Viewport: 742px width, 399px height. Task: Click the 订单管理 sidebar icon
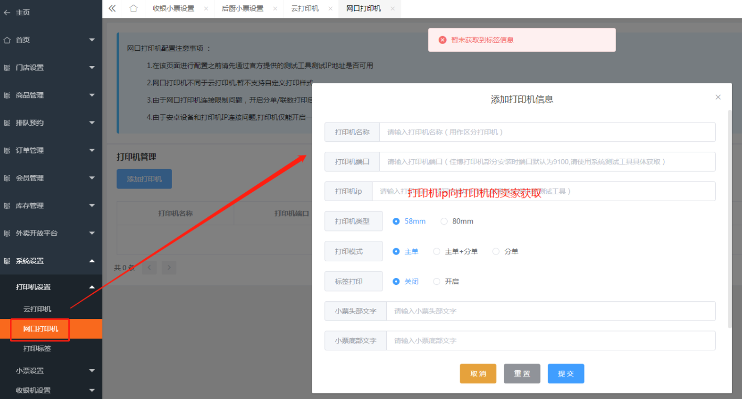(x=7, y=150)
